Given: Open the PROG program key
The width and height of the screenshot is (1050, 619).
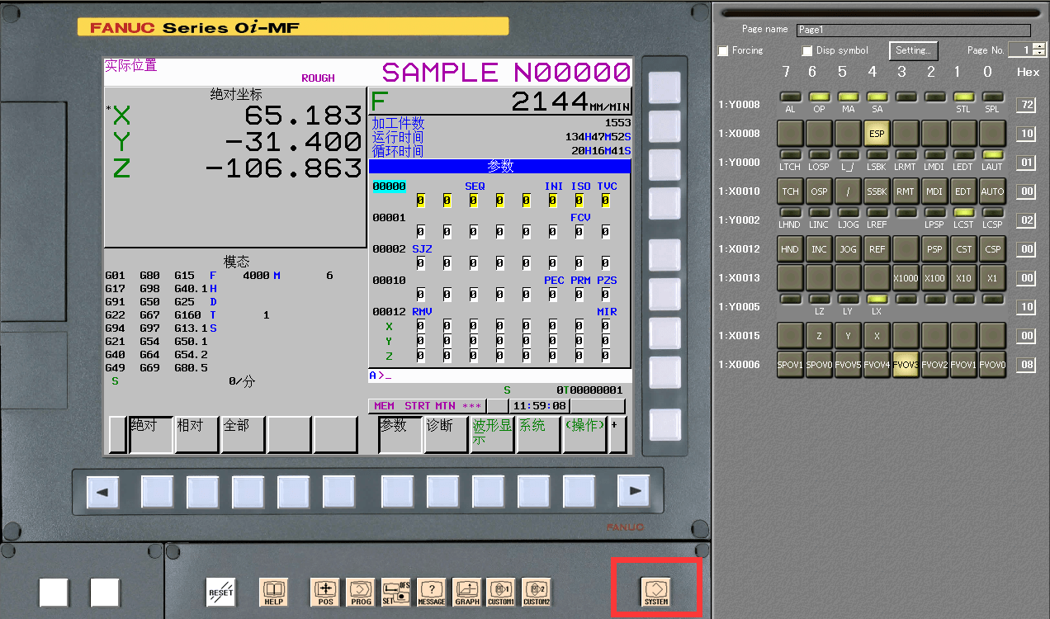Looking at the screenshot, I should click(361, 592).
